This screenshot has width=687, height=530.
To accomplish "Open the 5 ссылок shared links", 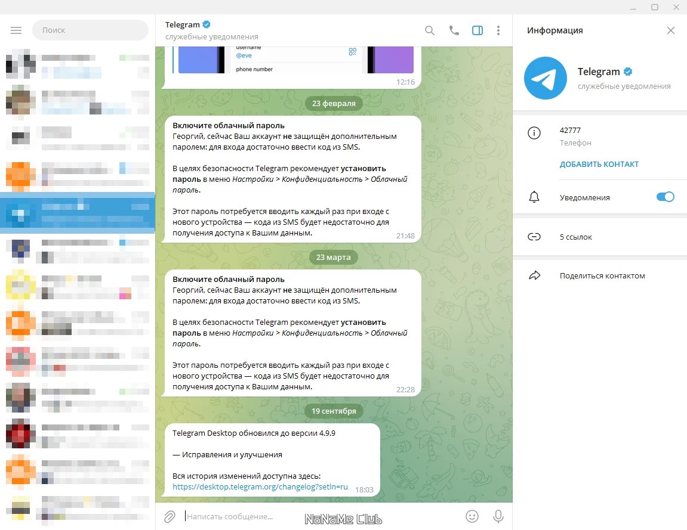I will click(600, 237).
